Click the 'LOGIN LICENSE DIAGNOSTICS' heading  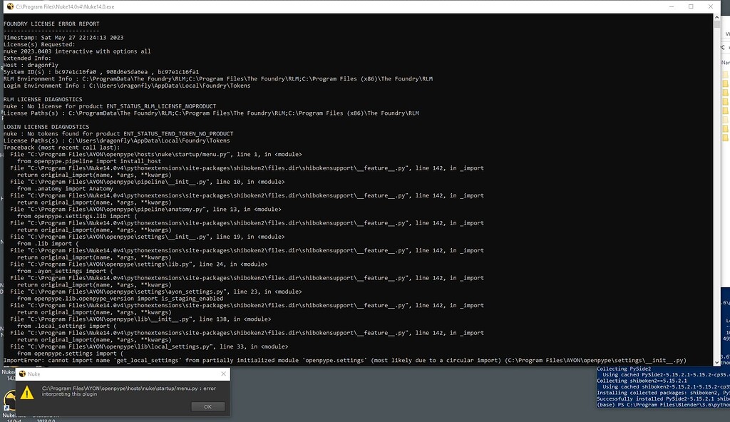pos(46,127)
